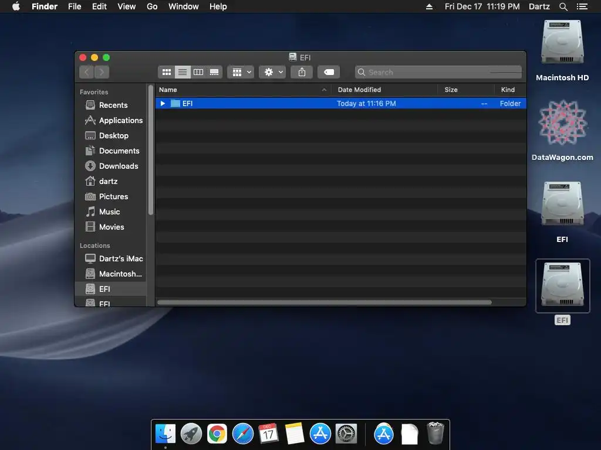Click the eject icon in menu bar
Image resolution: width=601 pixels, height=450 pixels.
(x=429, y=6)
